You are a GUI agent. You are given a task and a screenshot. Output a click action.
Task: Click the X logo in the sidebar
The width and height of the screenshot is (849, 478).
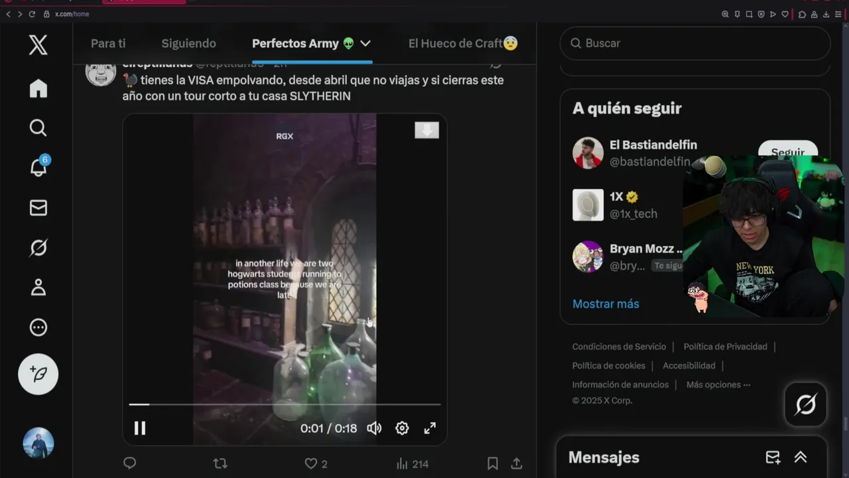[38, 45]
